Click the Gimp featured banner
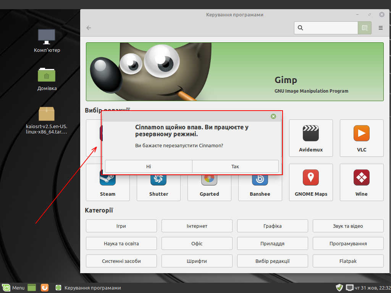Viewport: 391px width, 293px height. [x=234, y=72]
